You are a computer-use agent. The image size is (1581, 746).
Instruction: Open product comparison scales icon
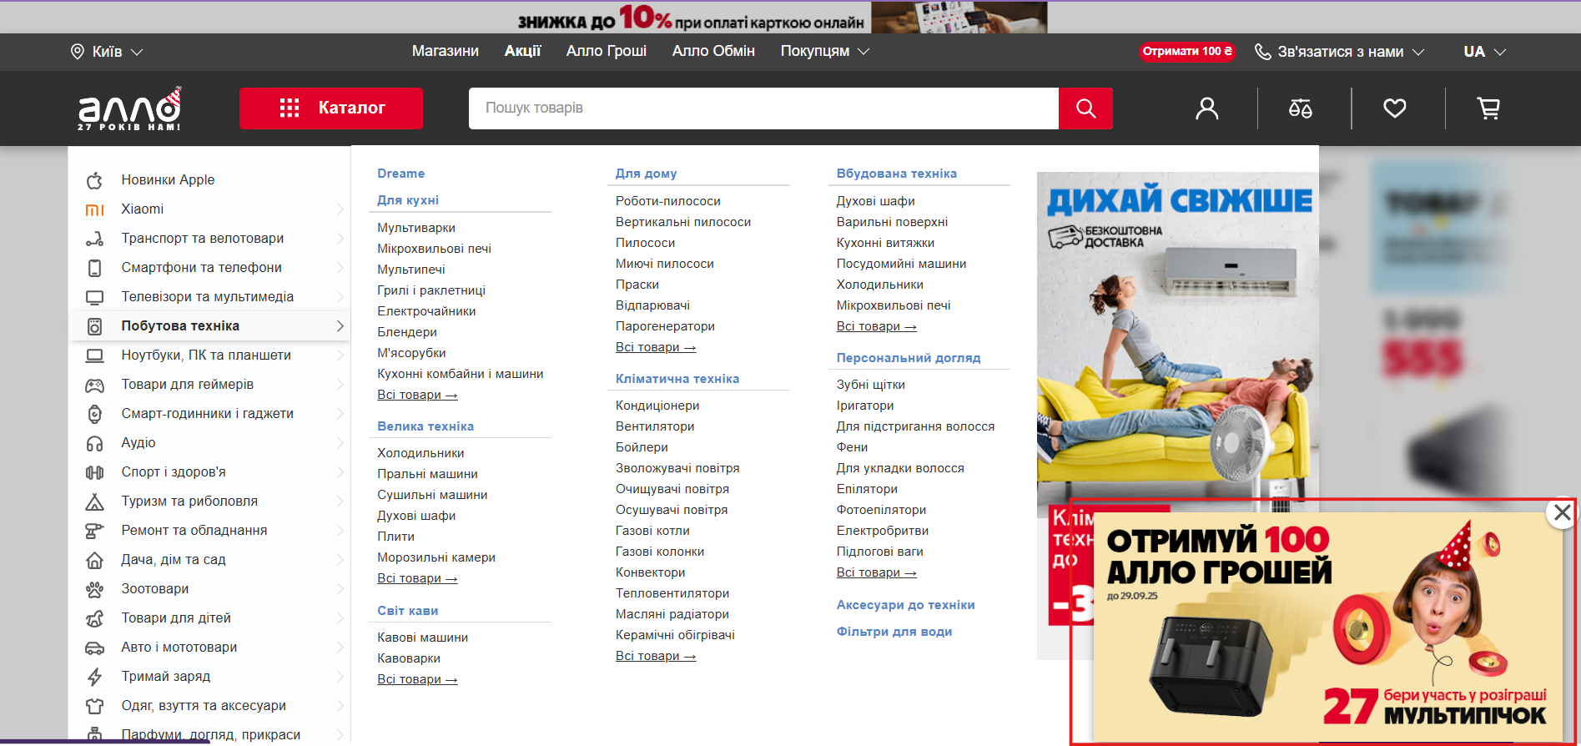(x=1300, y=108)
